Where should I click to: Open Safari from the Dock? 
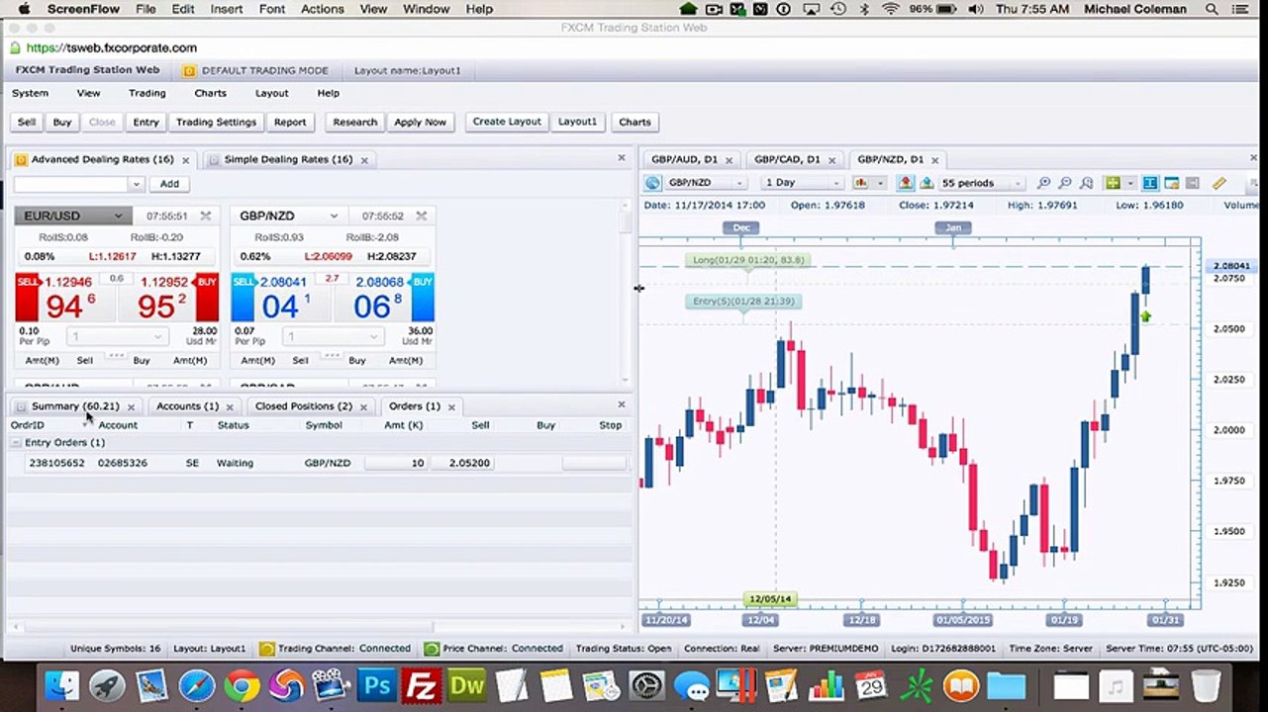click(x=197, y=685)
